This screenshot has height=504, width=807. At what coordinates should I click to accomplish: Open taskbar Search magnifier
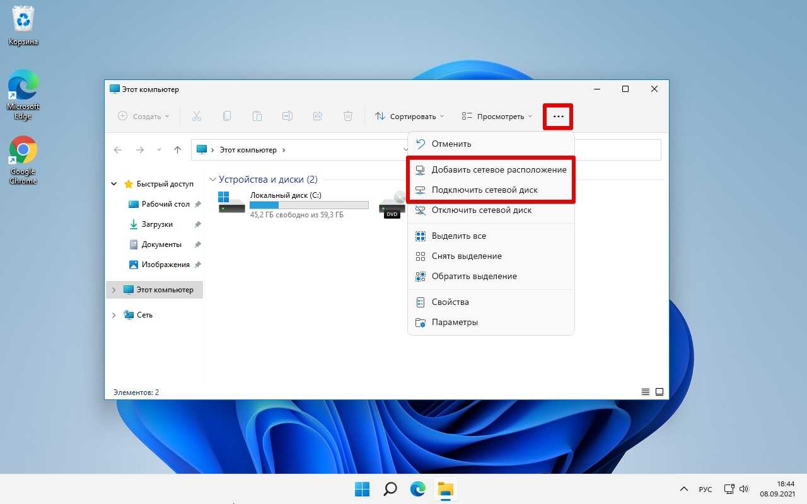(x=390, y=489)
